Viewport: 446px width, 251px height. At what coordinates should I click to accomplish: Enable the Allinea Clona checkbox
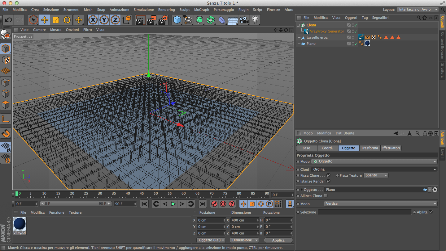coord(326,196)
